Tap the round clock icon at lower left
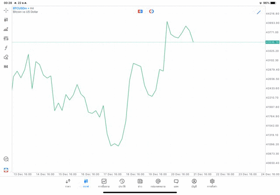The height and width of the screenshot is (195, 280). click(6, 159)
